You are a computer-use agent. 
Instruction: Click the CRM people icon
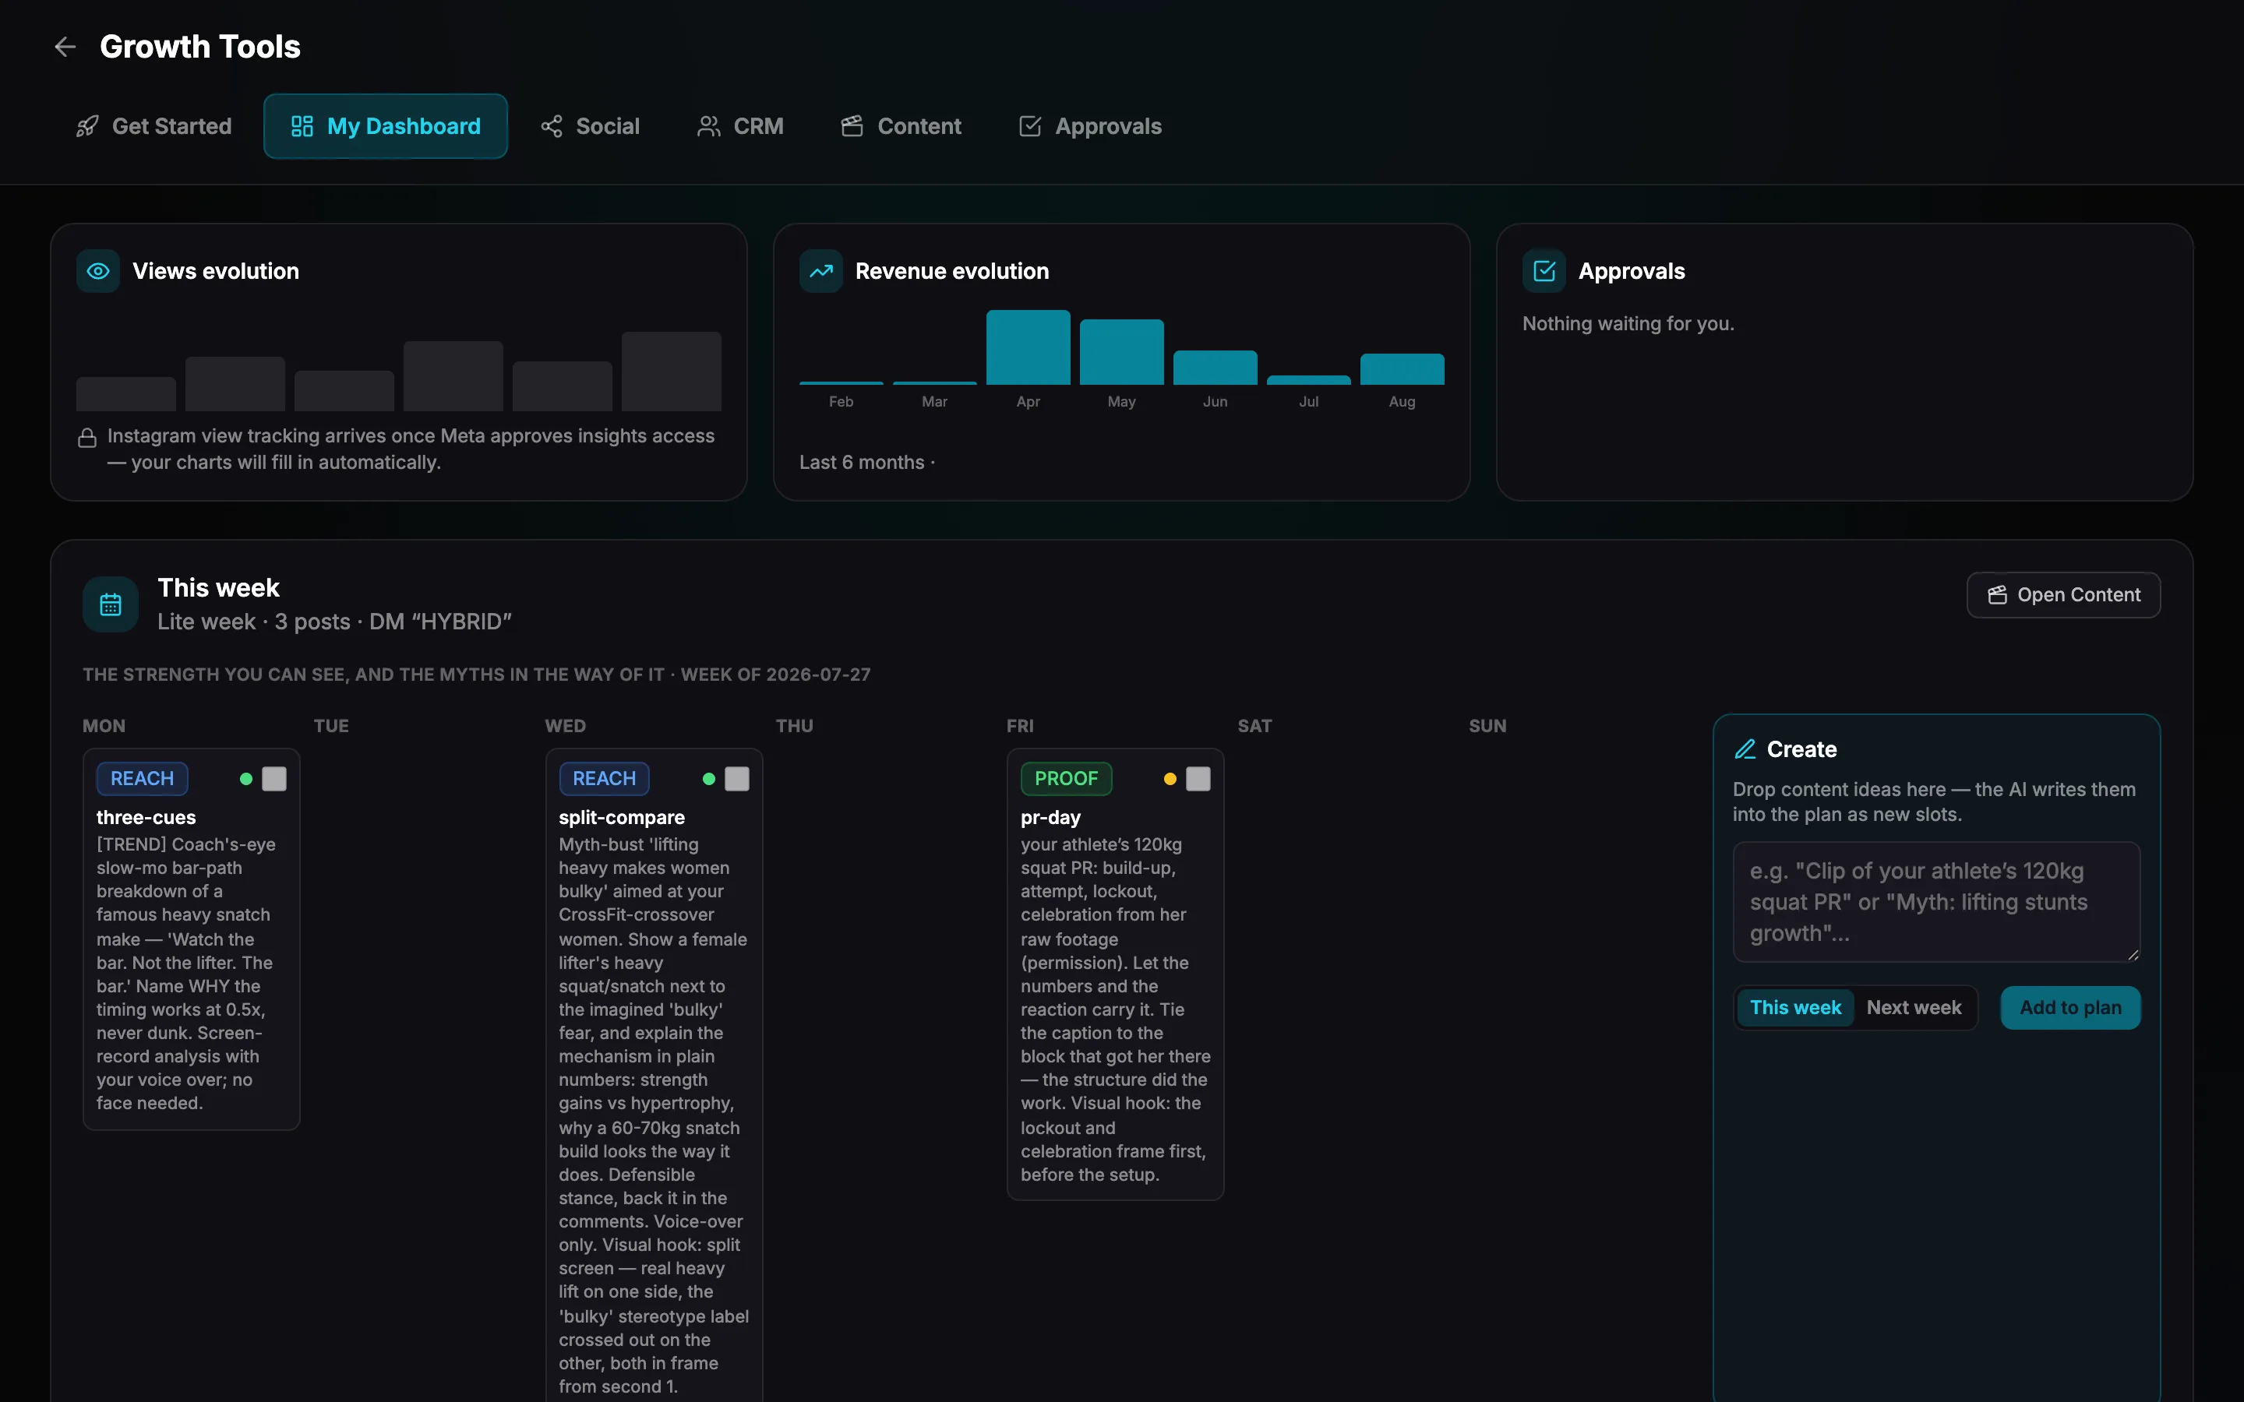(708, 126)
